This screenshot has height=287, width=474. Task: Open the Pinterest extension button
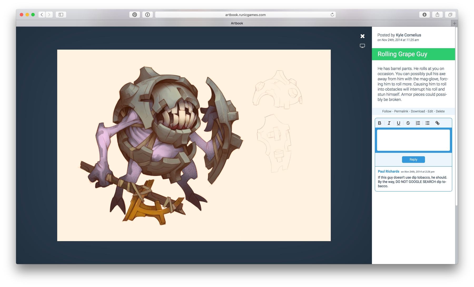coord(135,15)
